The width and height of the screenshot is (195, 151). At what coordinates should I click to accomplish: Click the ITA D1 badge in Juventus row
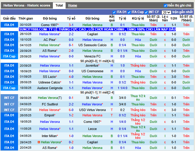(9, 65)
